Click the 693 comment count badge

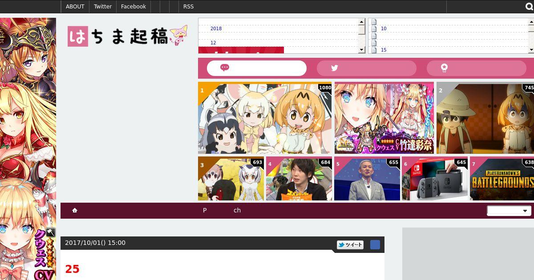click(x=257, y=162)
